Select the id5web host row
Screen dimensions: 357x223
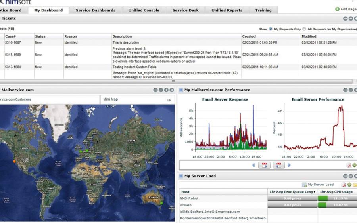(268, 205)
